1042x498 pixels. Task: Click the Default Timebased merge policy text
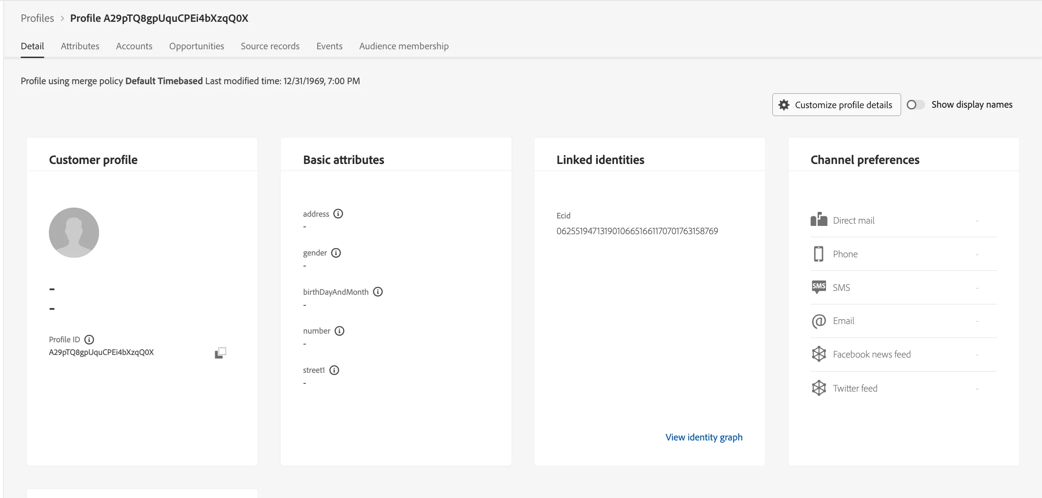tap(164, 81)
